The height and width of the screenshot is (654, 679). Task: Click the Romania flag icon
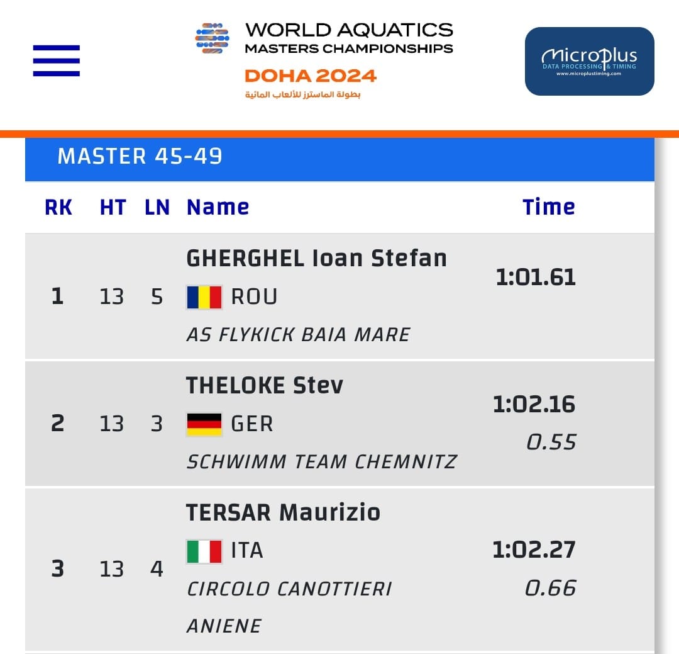tap(204, 297)
